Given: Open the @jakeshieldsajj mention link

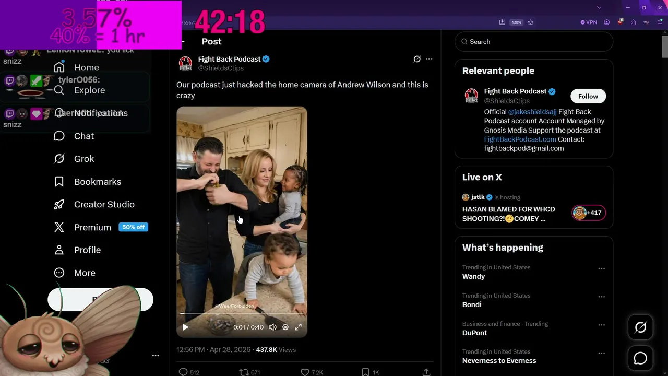Looking at the screenshot, I should [532, 112].
